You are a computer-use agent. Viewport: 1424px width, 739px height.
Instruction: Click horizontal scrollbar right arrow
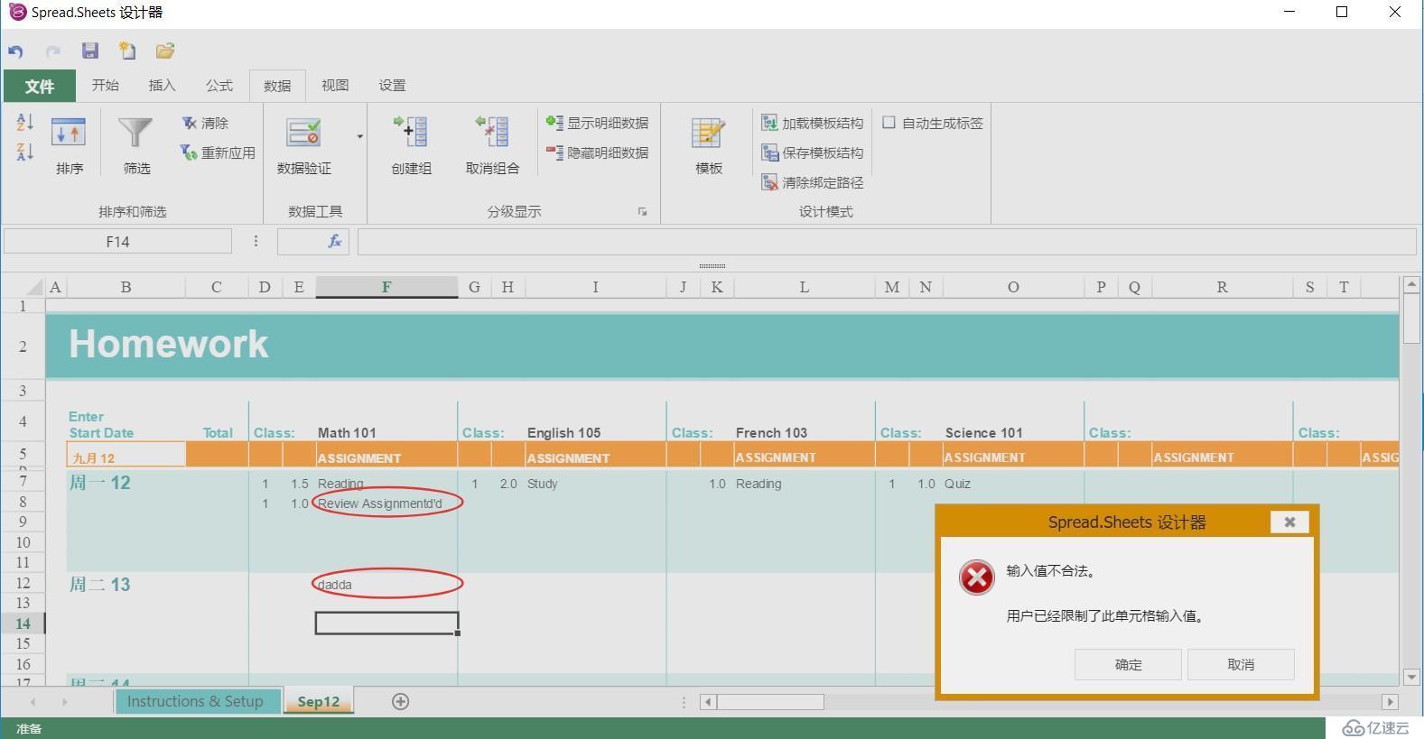(1390, 701)
